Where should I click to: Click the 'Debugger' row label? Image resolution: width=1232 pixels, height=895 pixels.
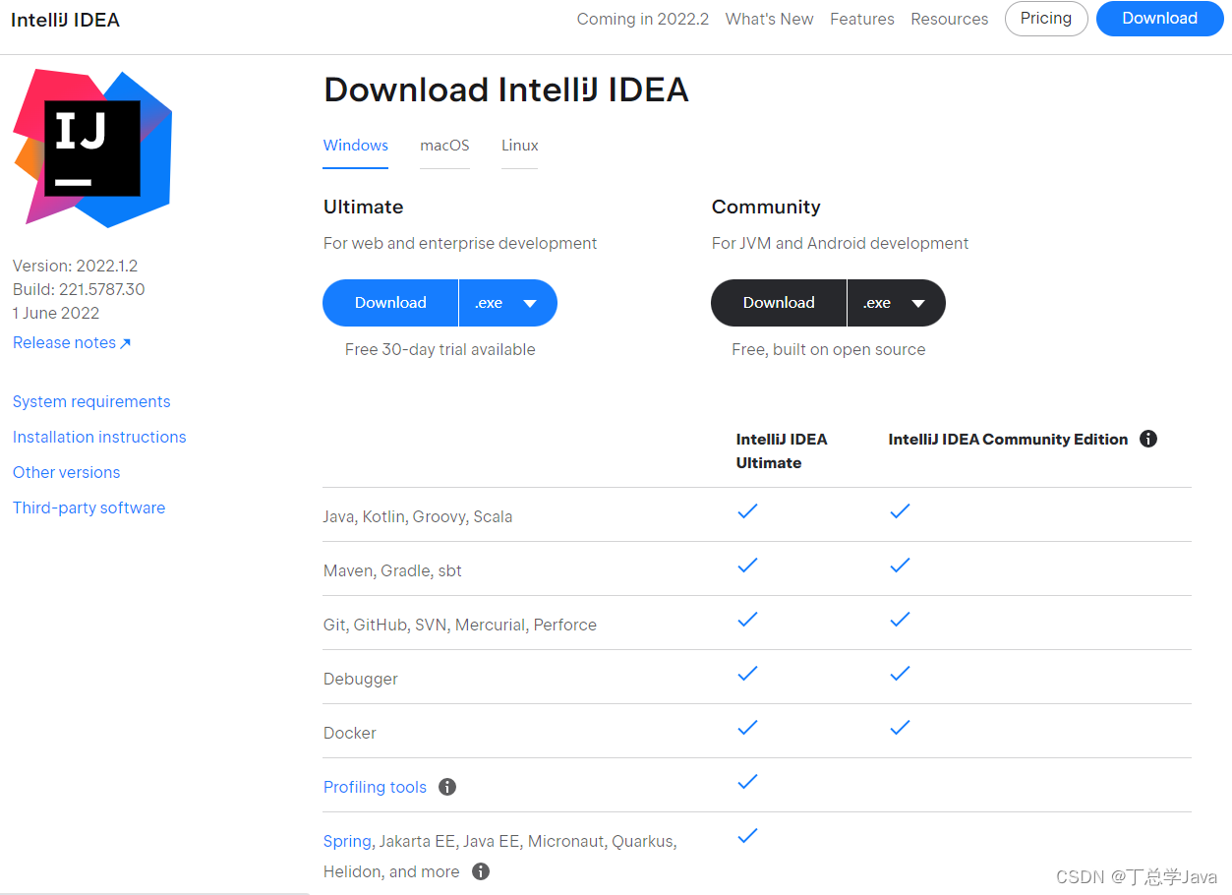pyautogui.click(x=361, y=679)
